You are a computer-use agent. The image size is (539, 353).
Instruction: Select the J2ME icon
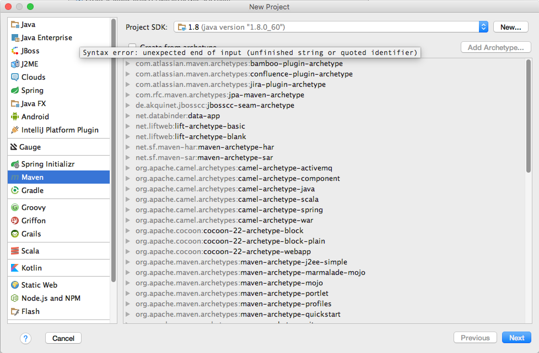pos(15,64)
